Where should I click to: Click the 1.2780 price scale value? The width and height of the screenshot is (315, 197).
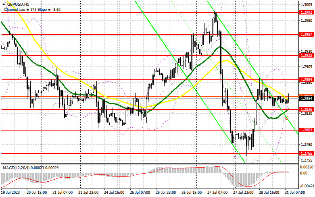pyautogui.click(x=306, y=145)
